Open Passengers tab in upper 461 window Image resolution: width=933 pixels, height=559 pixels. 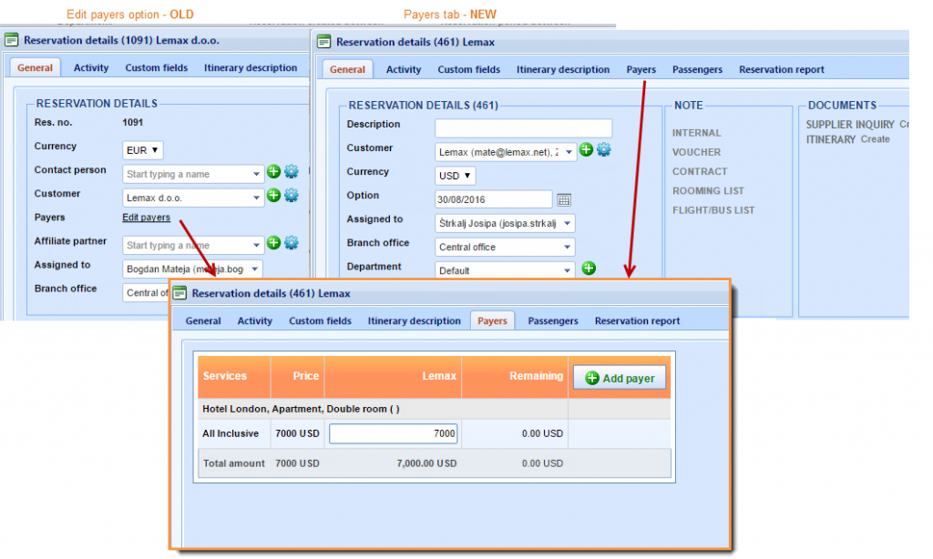coord(697,69)
